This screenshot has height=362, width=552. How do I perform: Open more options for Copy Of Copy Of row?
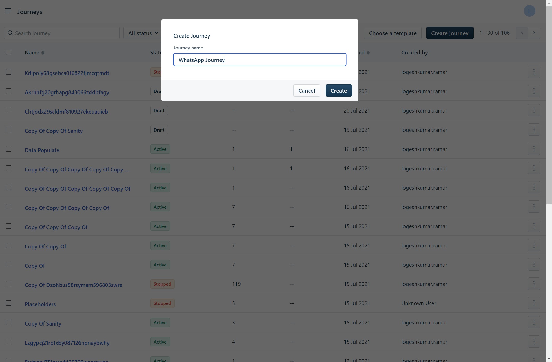(x=534, y=245)
